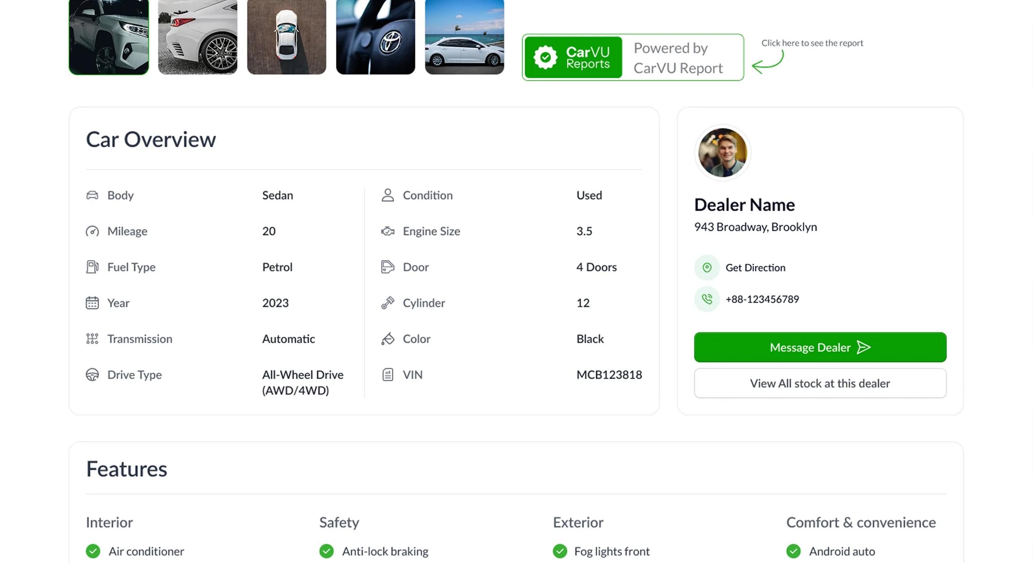The height and width of the screenshot is (563, 1033).
Task: Click the green phone call icon
Action: pos(707,299)
